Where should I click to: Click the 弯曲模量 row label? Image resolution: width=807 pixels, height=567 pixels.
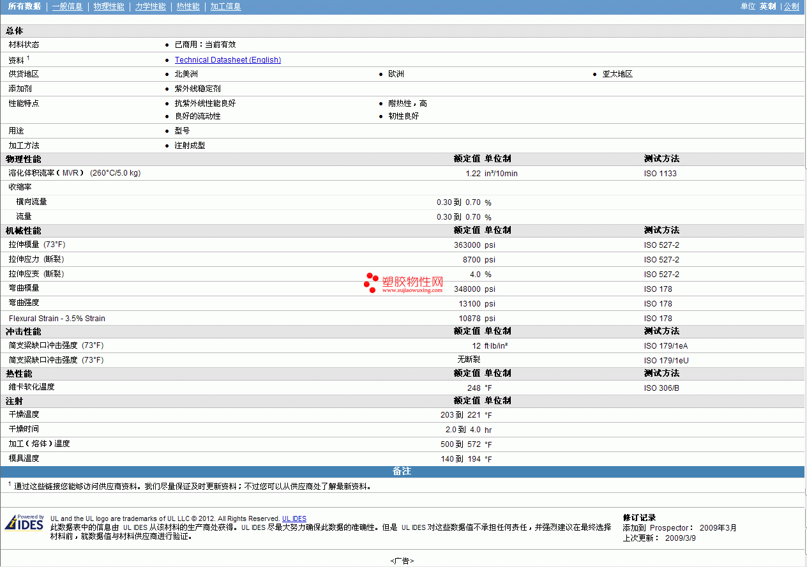tap(24, 288)
